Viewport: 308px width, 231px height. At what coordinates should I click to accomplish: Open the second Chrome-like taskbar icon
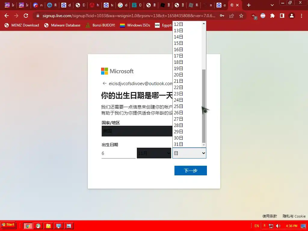(x=38, y=226)
